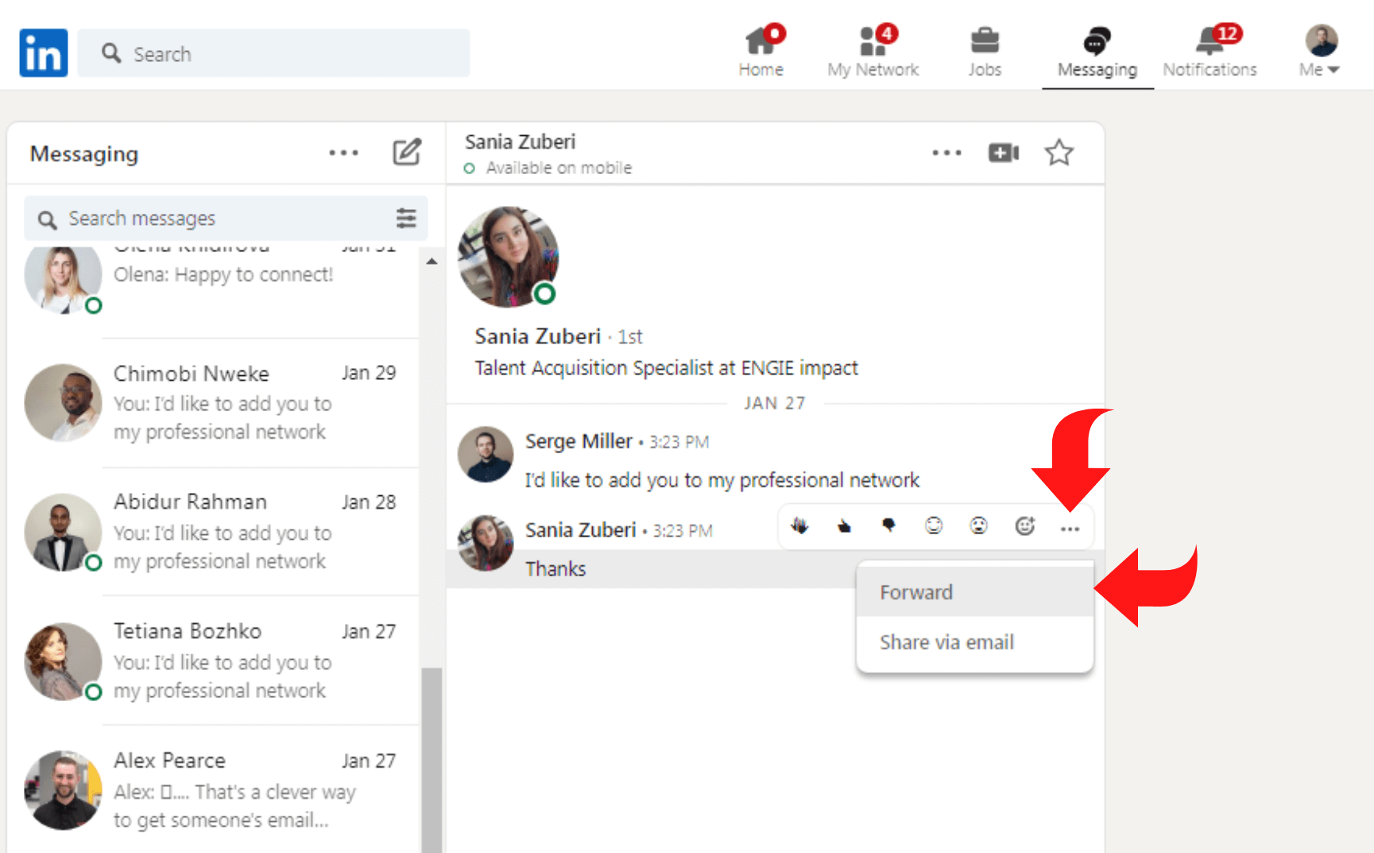Viewport: 1374px width, 853px height.
Task: Star the Sania Zuberi conversation
Action: (x=1059, y=153)
